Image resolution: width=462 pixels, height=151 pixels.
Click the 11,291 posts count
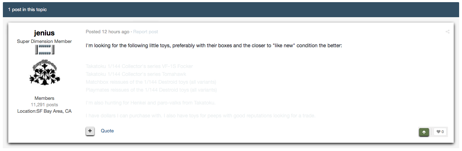(x=44, y=105)
